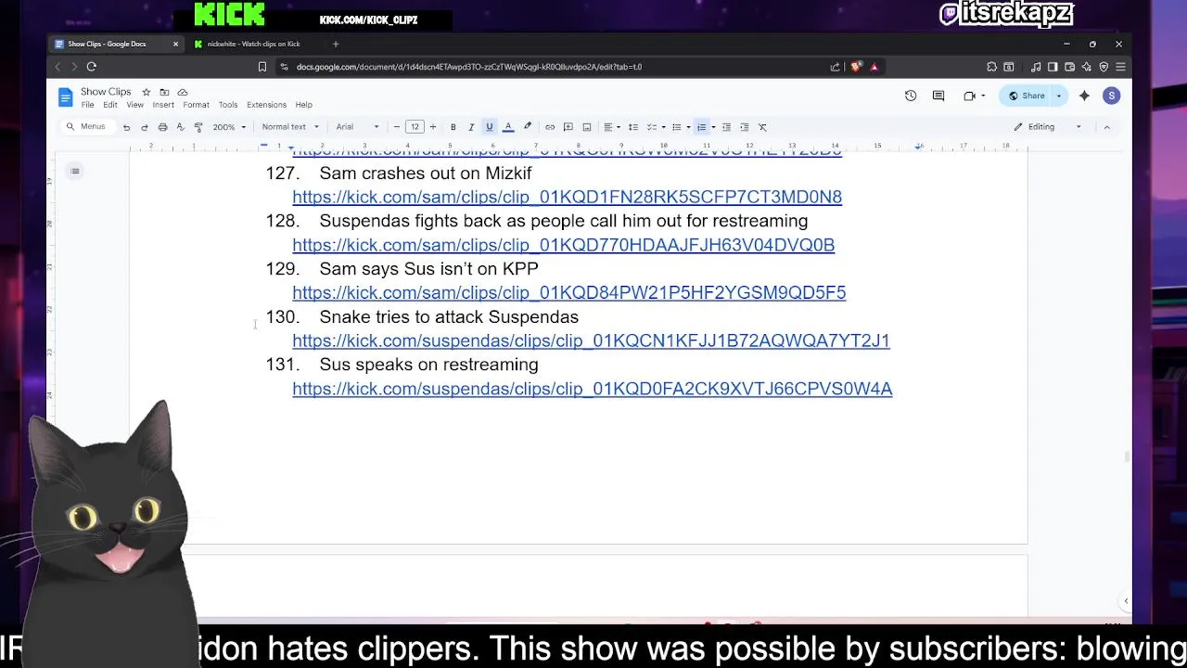Open the Insert menu
This screenshot has width=1187, height=668.
coord(163,105)
